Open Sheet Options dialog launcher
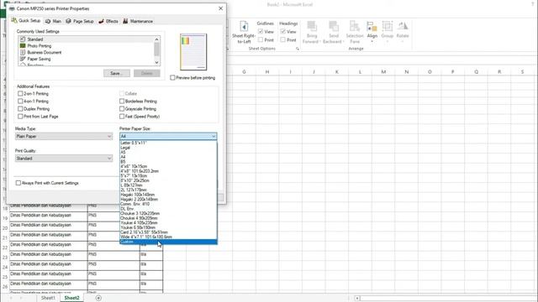 (x=297, y=49)
